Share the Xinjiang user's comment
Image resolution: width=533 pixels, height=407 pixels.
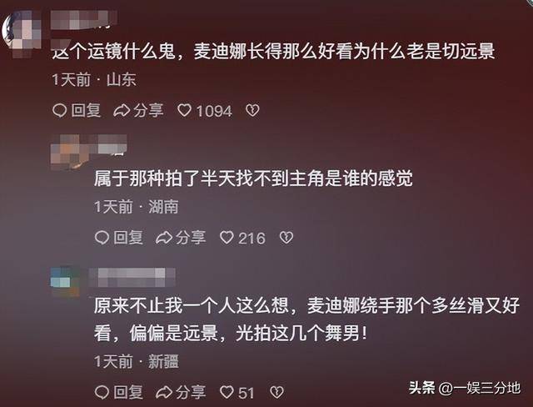pos(181,392)
